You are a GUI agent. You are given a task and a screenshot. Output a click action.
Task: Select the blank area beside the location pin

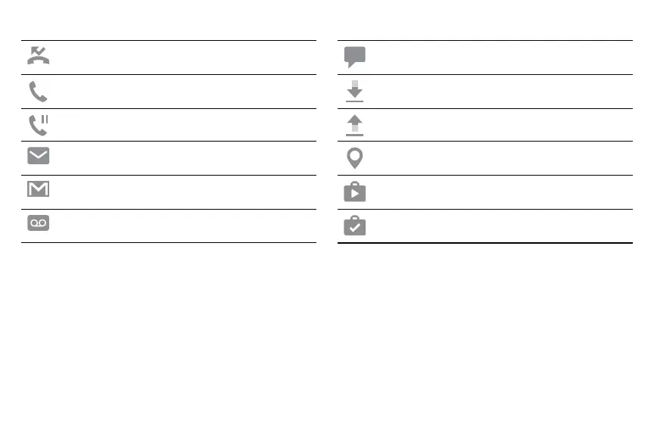(x=500, y=158)
